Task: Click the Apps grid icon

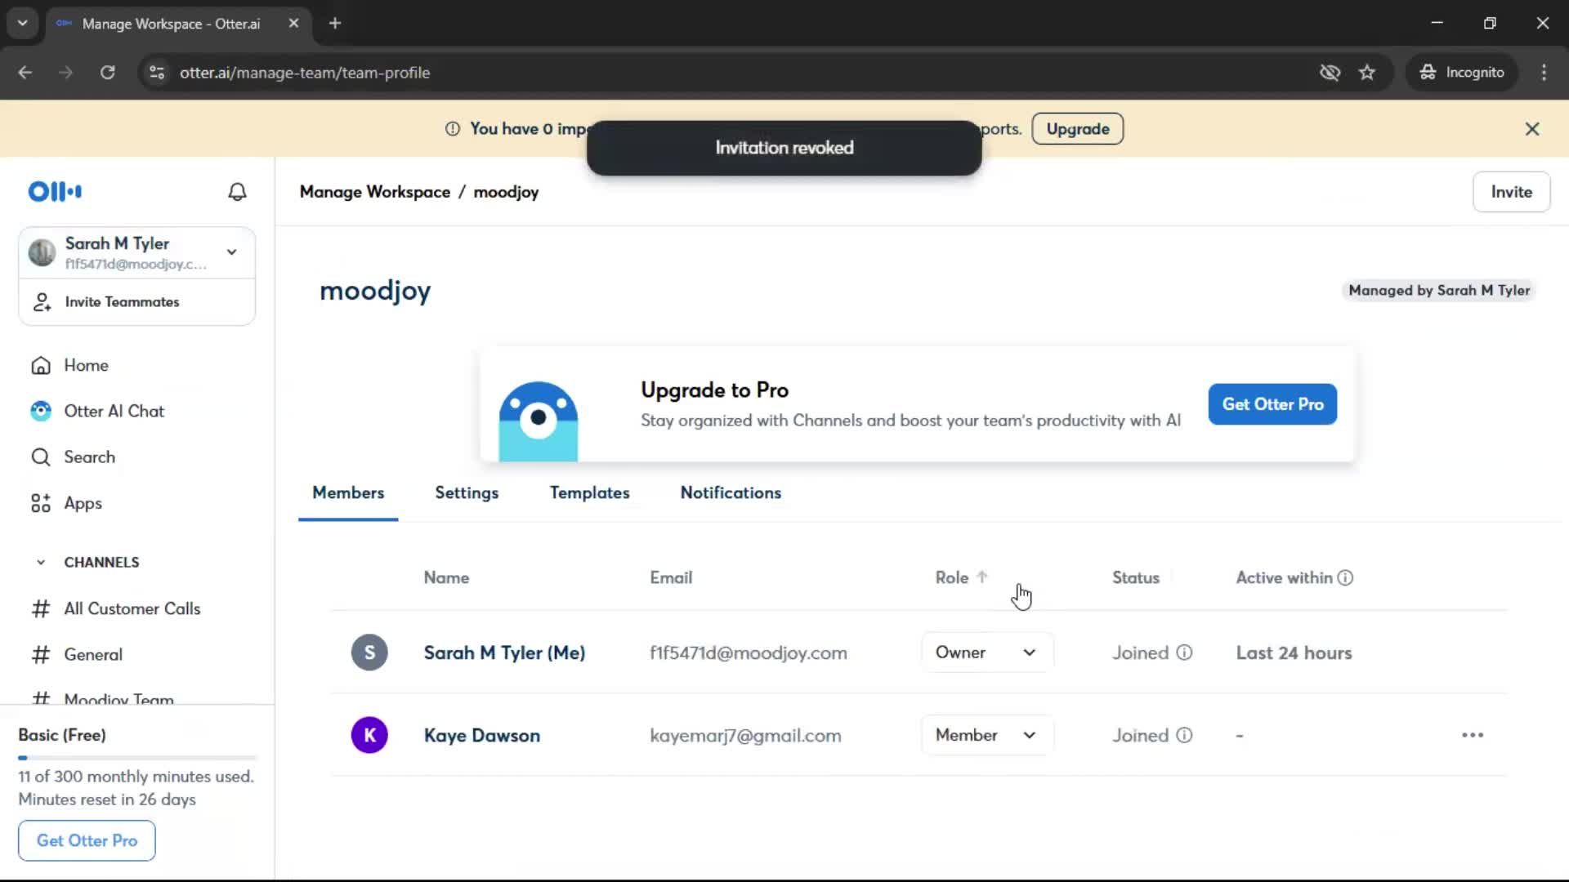Action: (41, 504)
